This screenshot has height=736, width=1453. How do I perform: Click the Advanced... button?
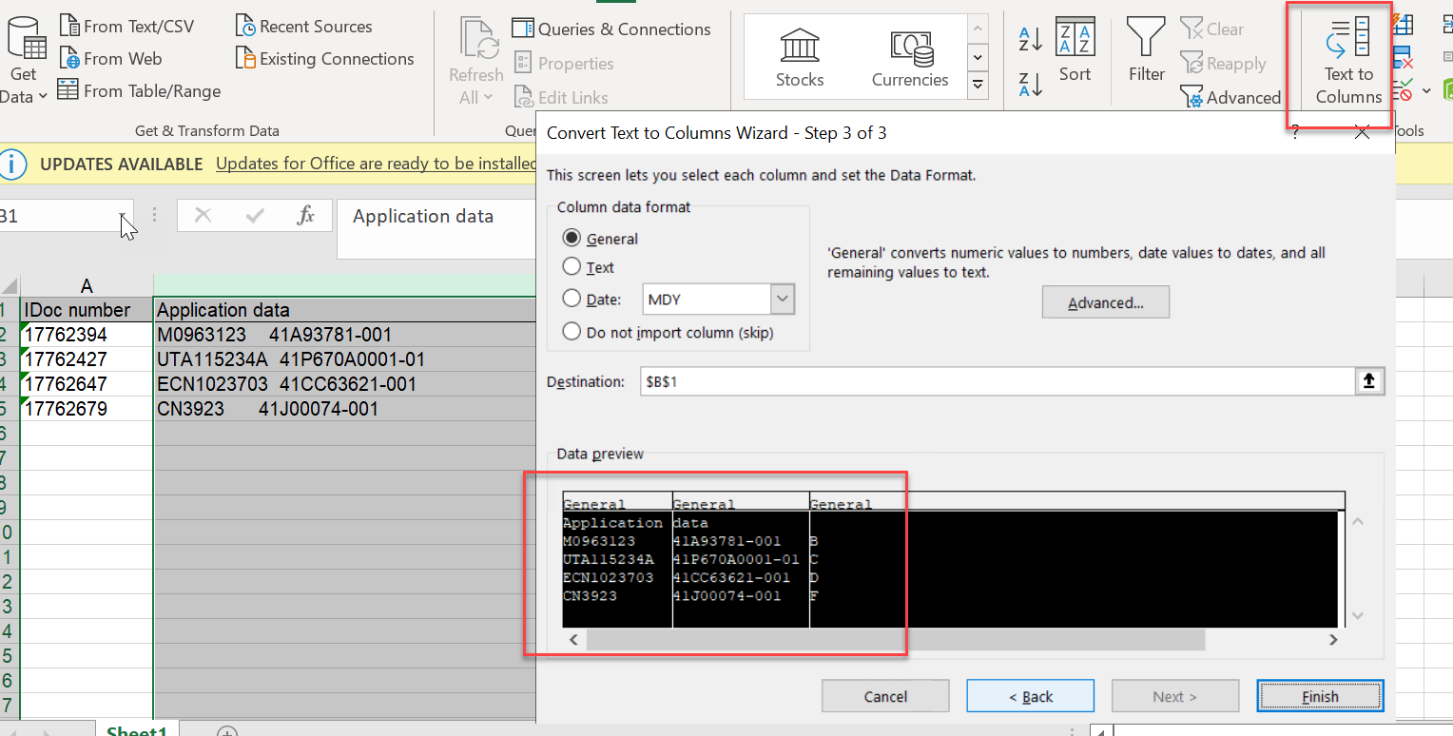1105,303
